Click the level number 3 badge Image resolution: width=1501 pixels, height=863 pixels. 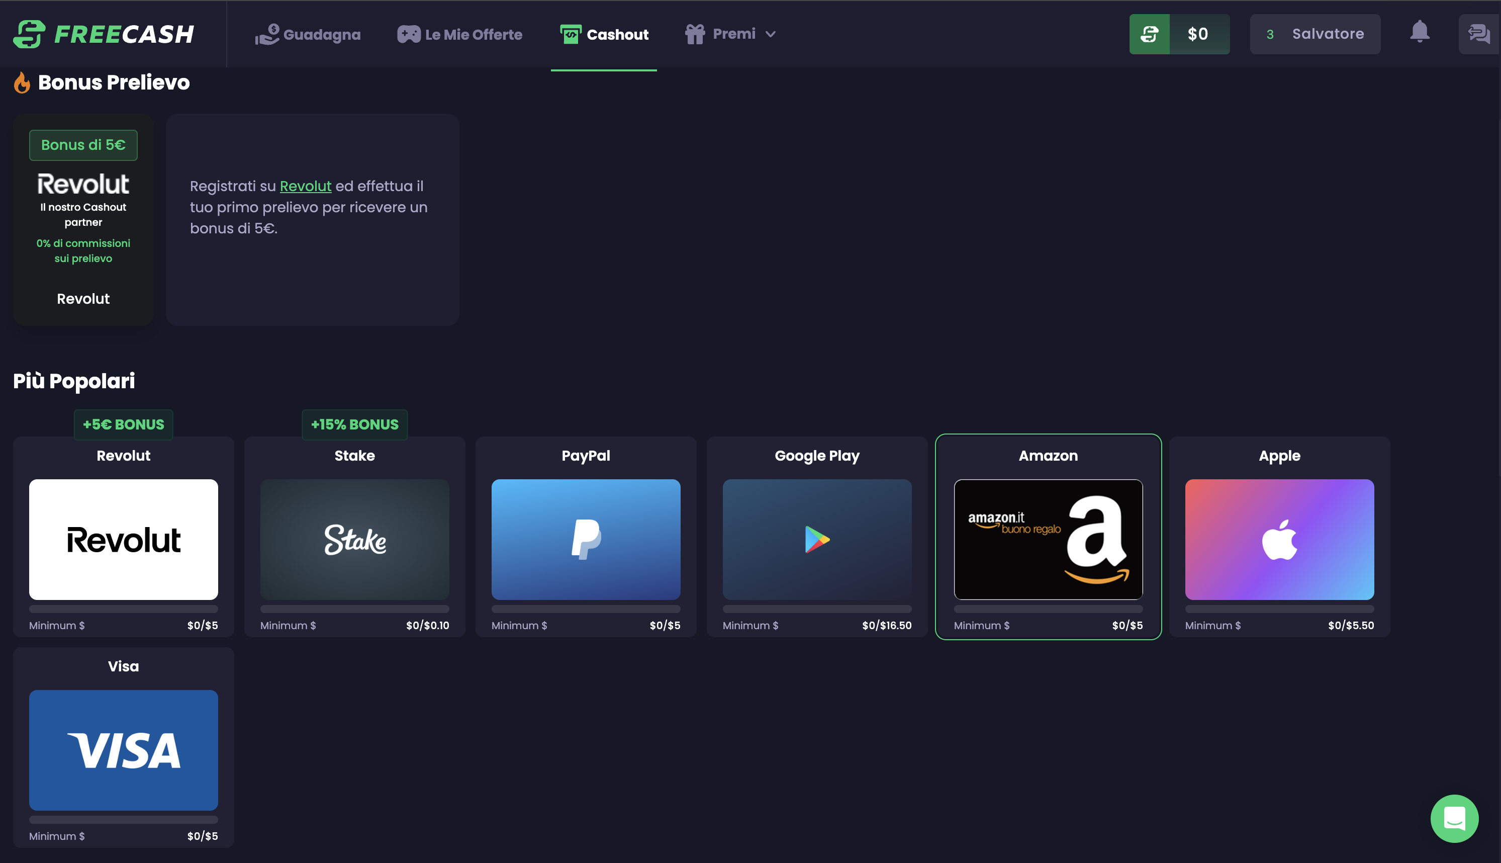tap(1269, 34)
